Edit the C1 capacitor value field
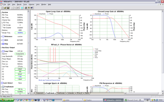 (x=20, y=69)
